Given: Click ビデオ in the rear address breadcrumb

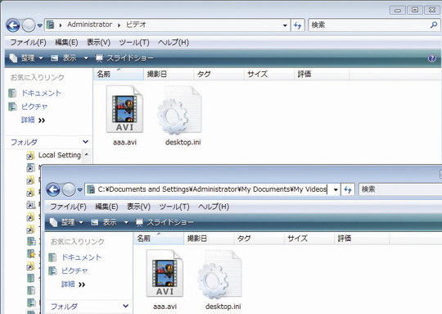Looking at the screenshot, I should pos(136,25).
